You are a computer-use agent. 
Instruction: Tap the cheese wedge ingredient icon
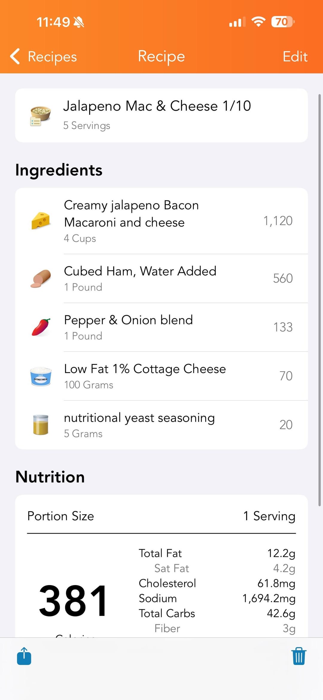[41, 221]
